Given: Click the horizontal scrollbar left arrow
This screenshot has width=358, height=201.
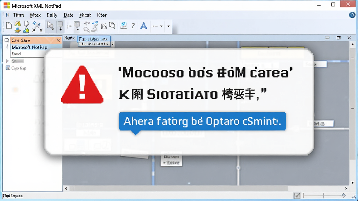Looking at the screenshot, I should click(x=66, y=188).
